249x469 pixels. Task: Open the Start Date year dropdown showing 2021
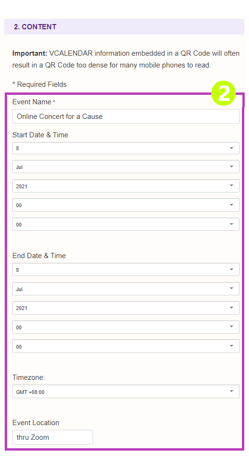click(126, 186)
